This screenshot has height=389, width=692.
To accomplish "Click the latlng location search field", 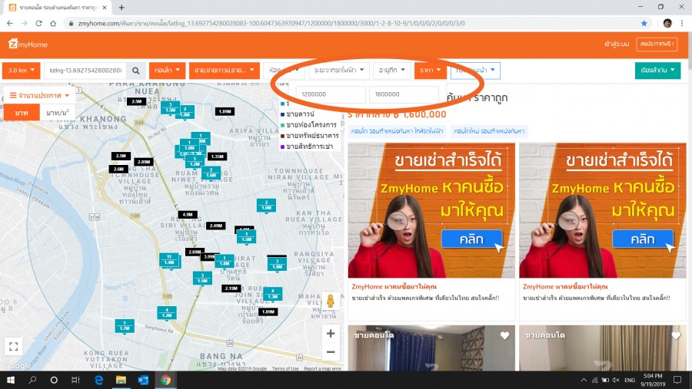I will click(85, 71).
